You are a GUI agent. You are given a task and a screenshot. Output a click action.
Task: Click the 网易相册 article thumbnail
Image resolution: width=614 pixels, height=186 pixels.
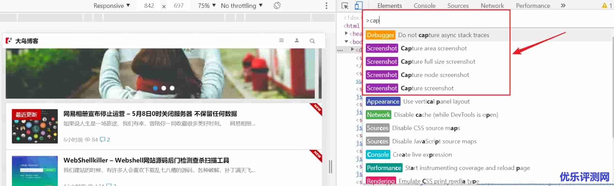(35, 126)
